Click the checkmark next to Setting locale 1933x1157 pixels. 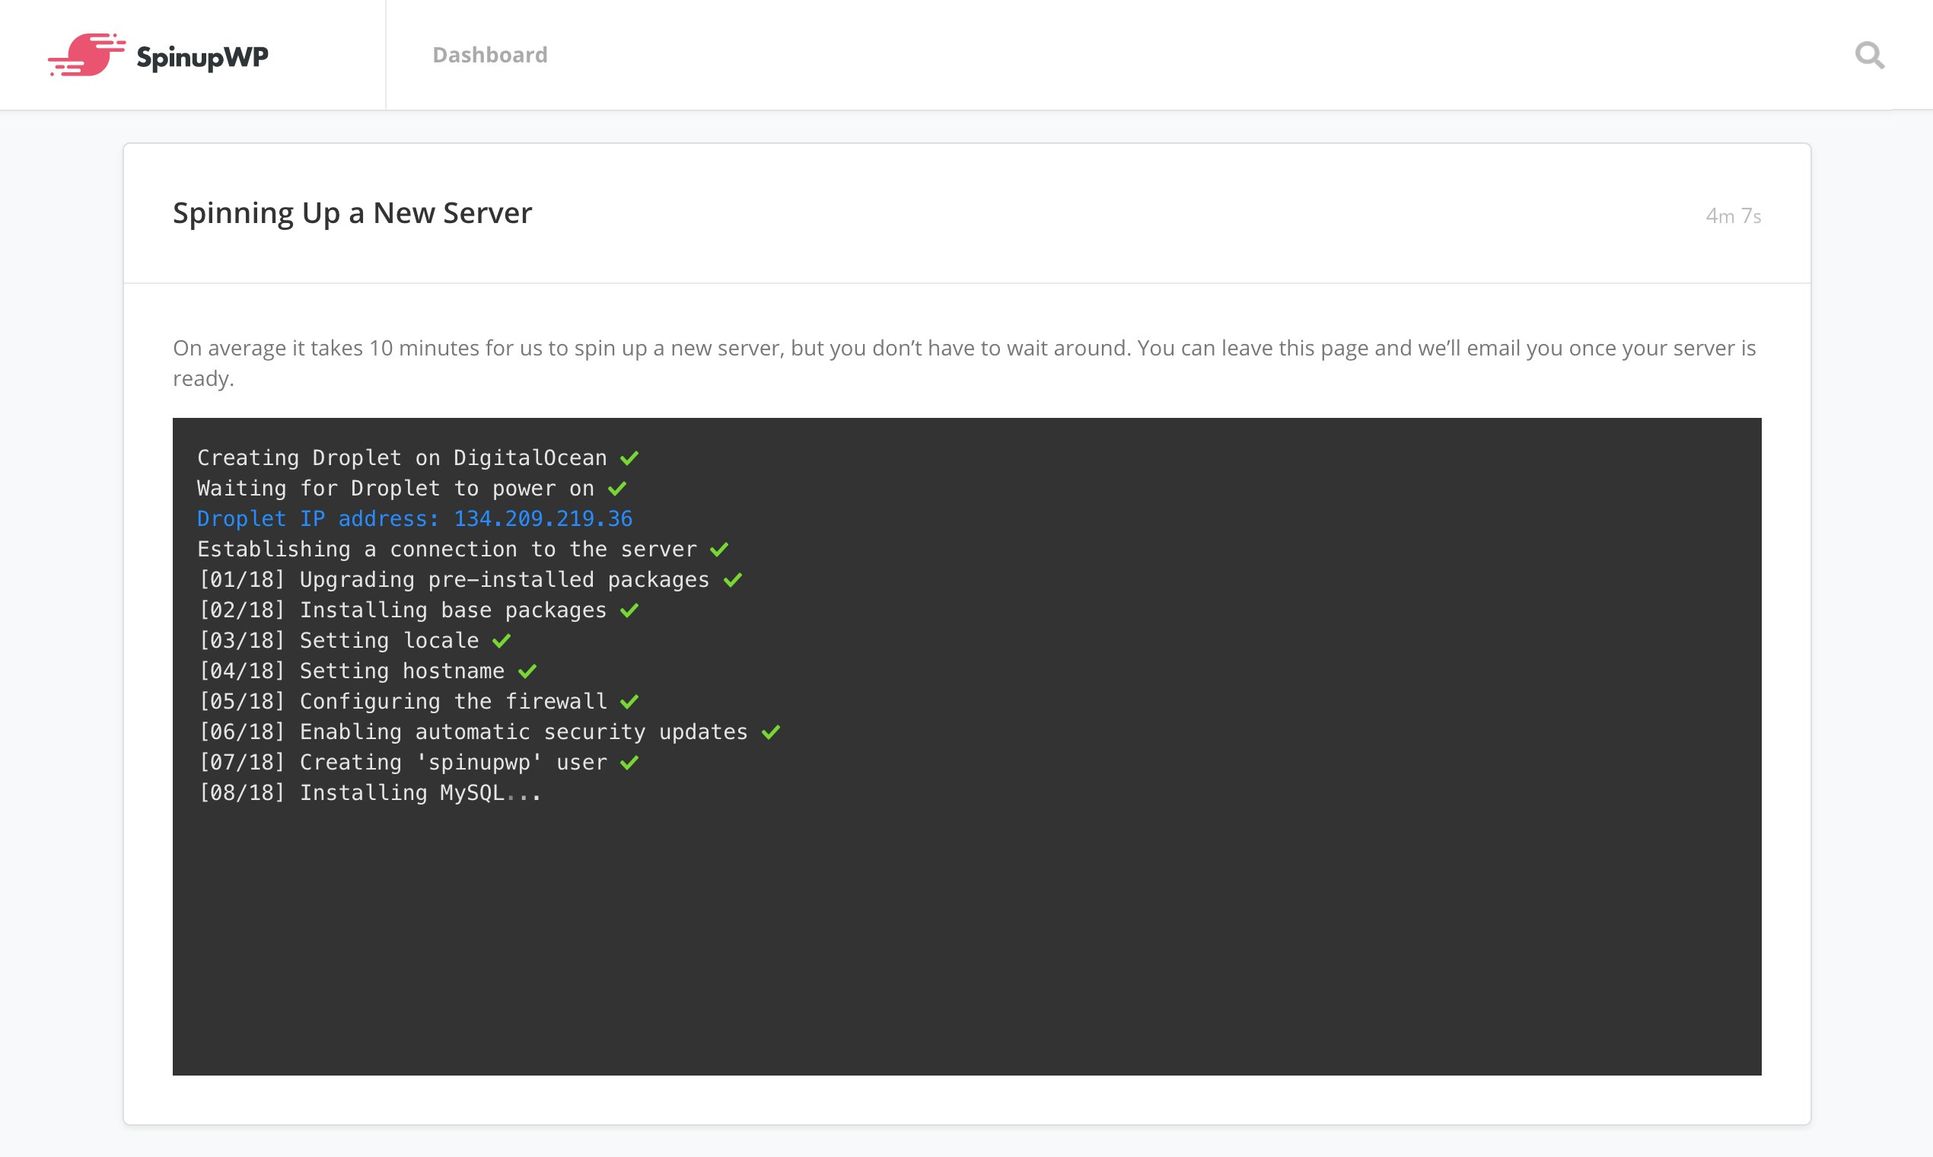click(x=502, y=639)
